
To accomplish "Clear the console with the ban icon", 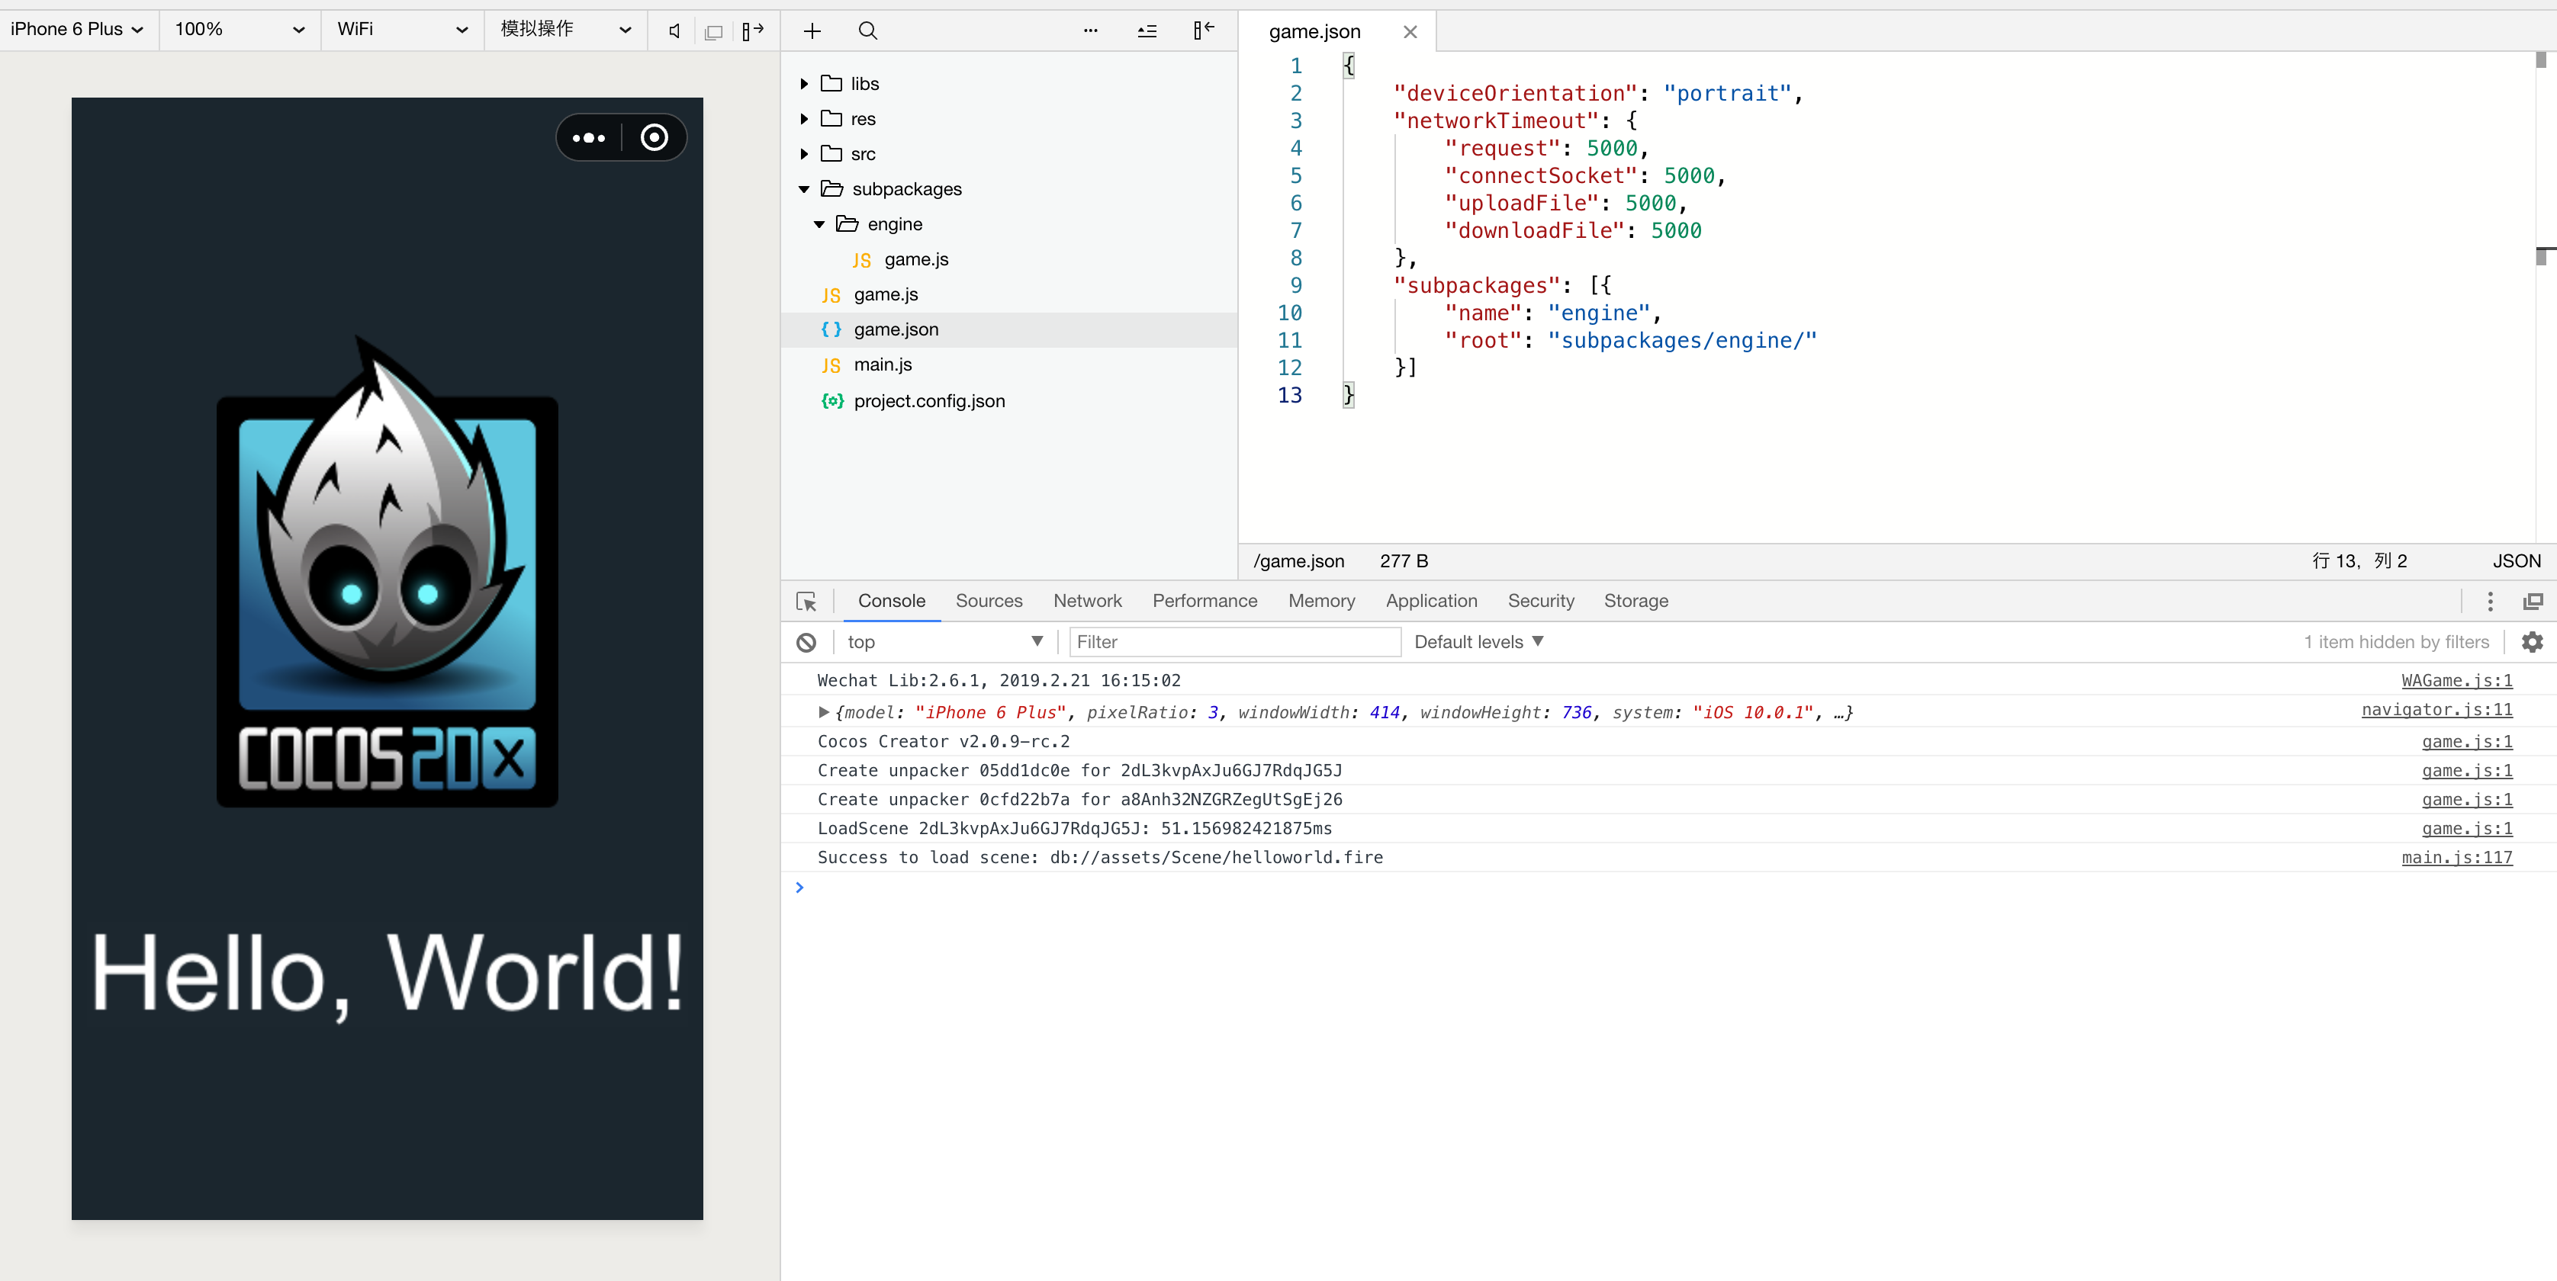I will (806, 642).
